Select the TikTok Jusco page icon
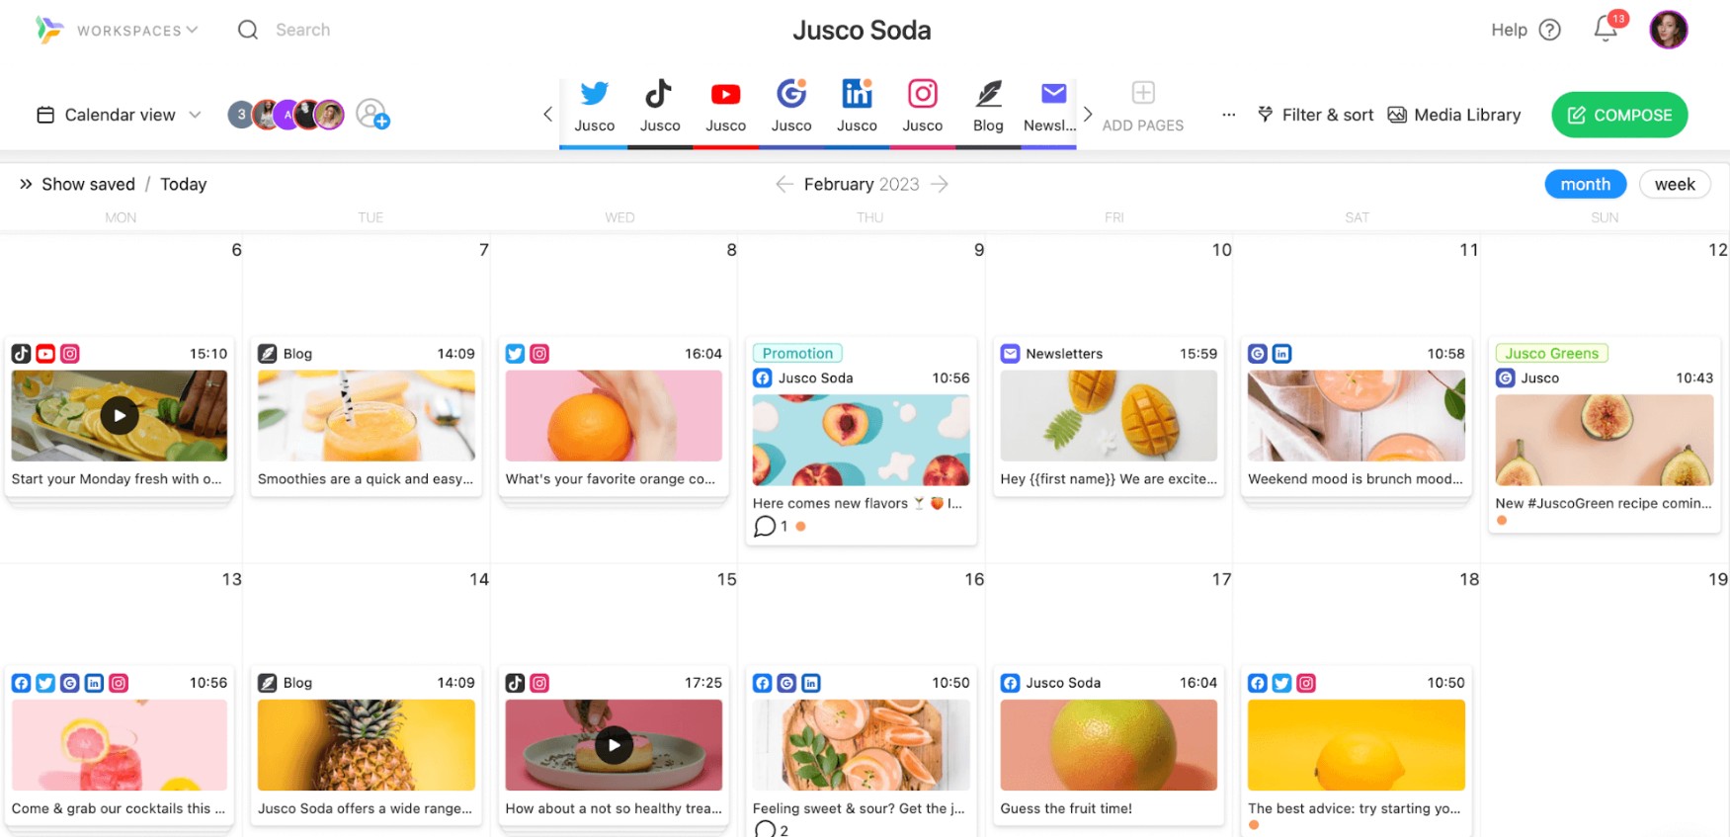 659,95
